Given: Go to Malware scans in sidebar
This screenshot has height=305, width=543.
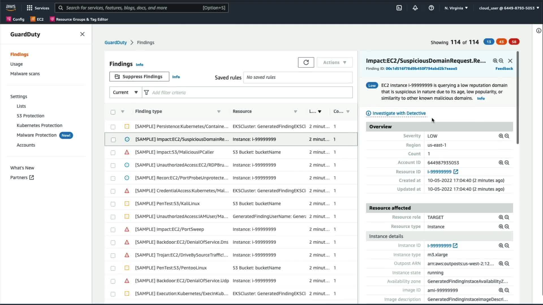Looking at the screenshot, I should [25, 74].
